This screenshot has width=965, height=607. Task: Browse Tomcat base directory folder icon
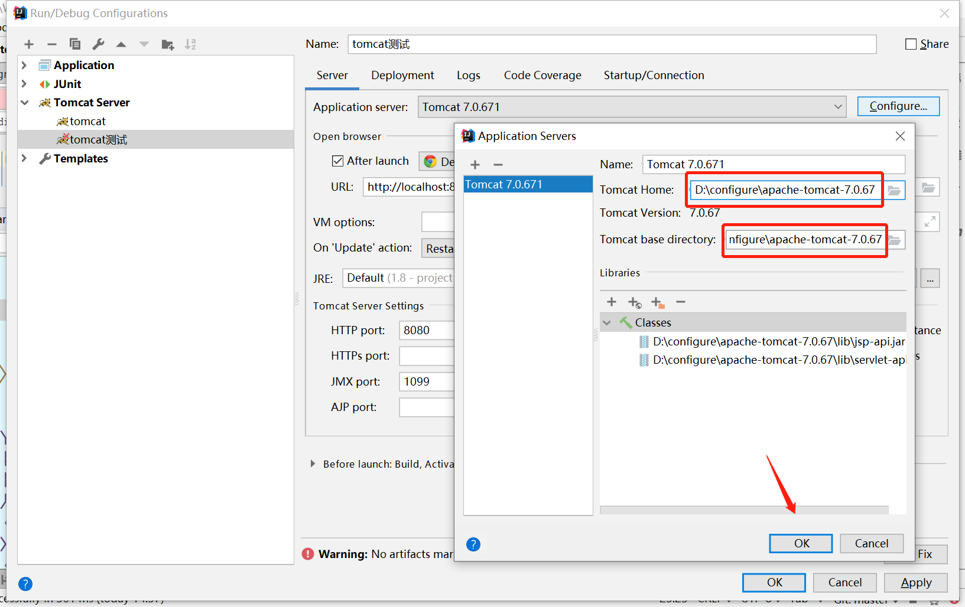(x=895, y=240)
